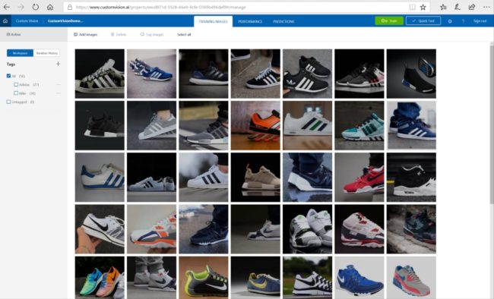This screenshot has width=494, height=299.
Task: Click Sign out
Action: [x=480, y=21]
